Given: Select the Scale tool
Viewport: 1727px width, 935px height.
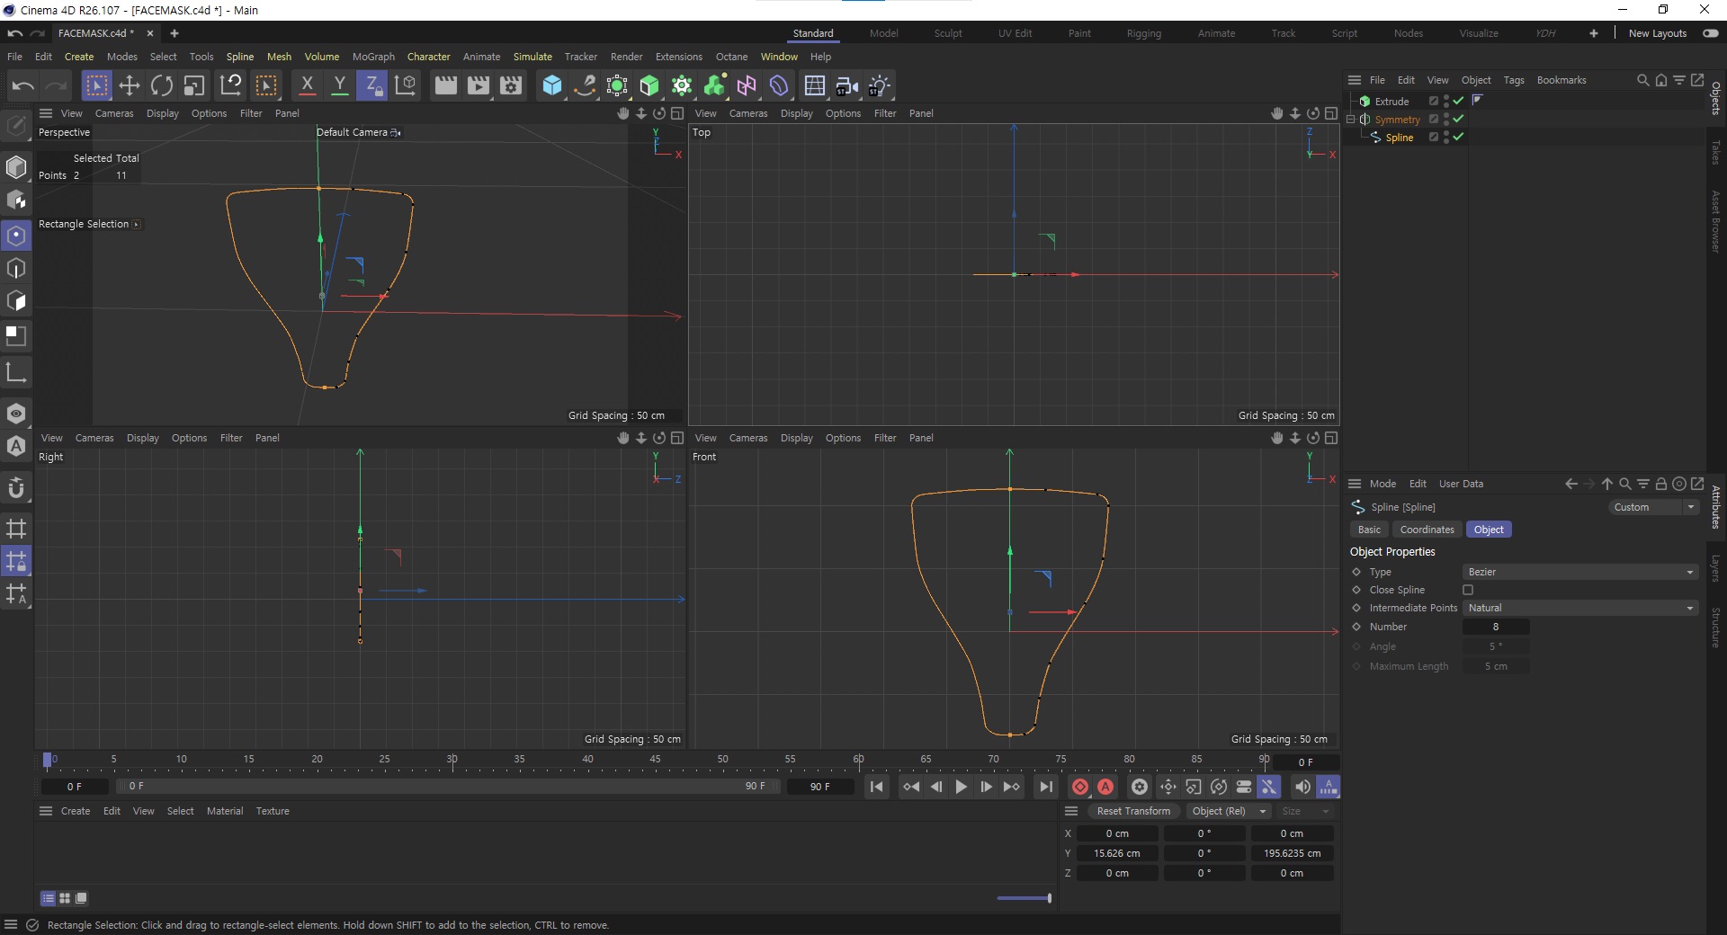Looking at the screenshot, I should 194,85.
